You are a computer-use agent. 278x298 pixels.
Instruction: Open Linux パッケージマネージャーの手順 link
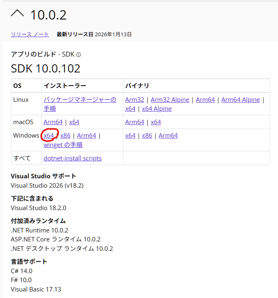pyautogui.click(x=80, y=100)
